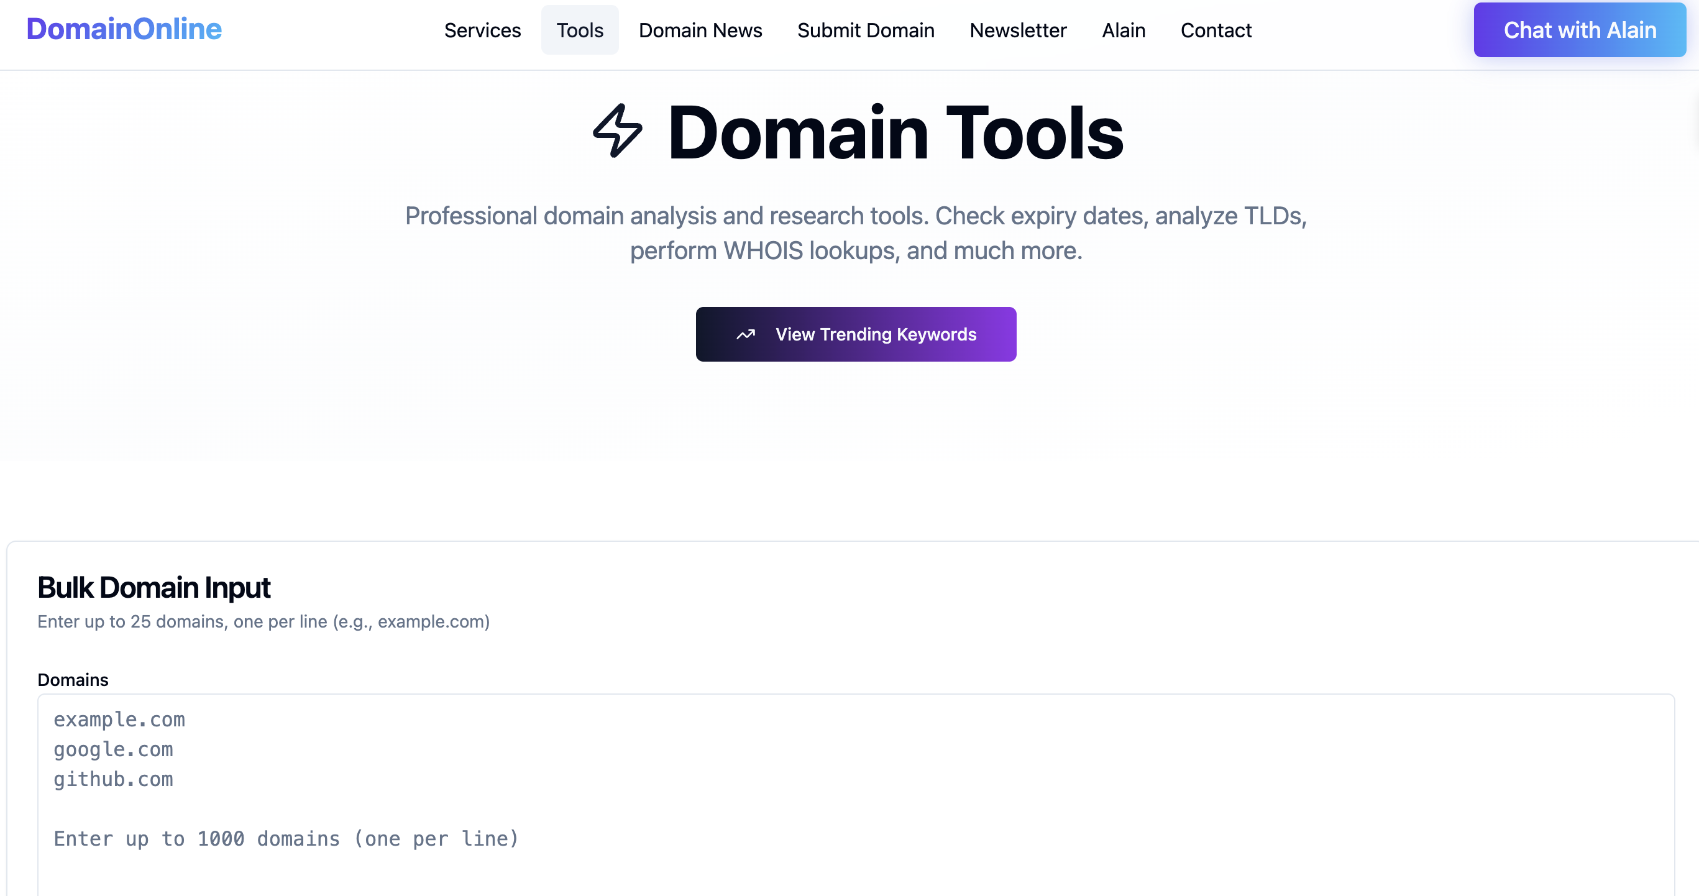Click the trending arrow icon in the purple button

[x=745, y=334]
